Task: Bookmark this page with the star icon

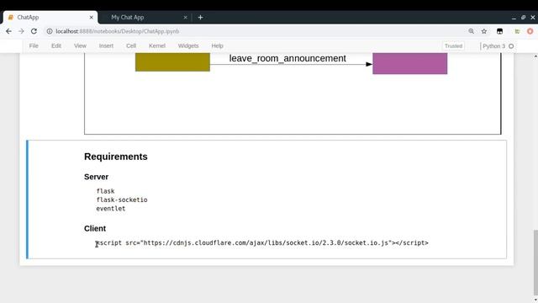Action: (x=484, y=31)
